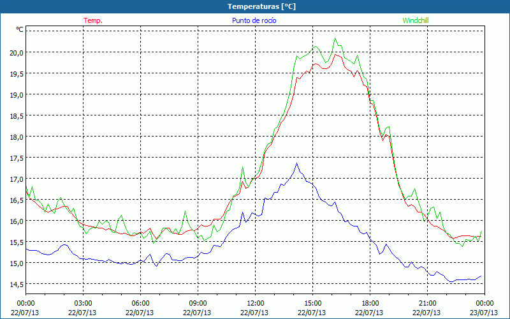
Task: Click the 20,0 y-axis value
Action: (17, 53)
